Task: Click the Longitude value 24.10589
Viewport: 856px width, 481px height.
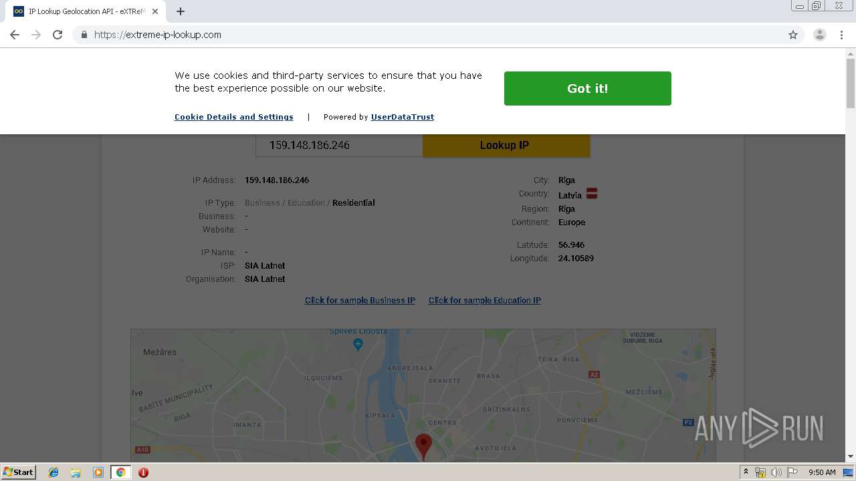Action: [x=576, y=259]
